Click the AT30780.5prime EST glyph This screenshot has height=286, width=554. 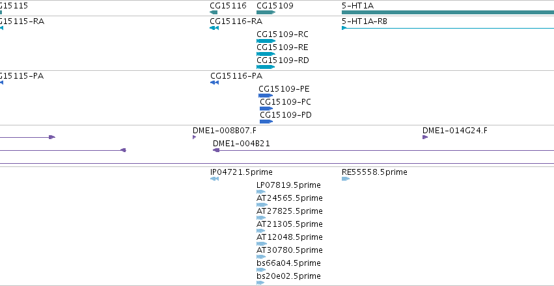(261, 257)
